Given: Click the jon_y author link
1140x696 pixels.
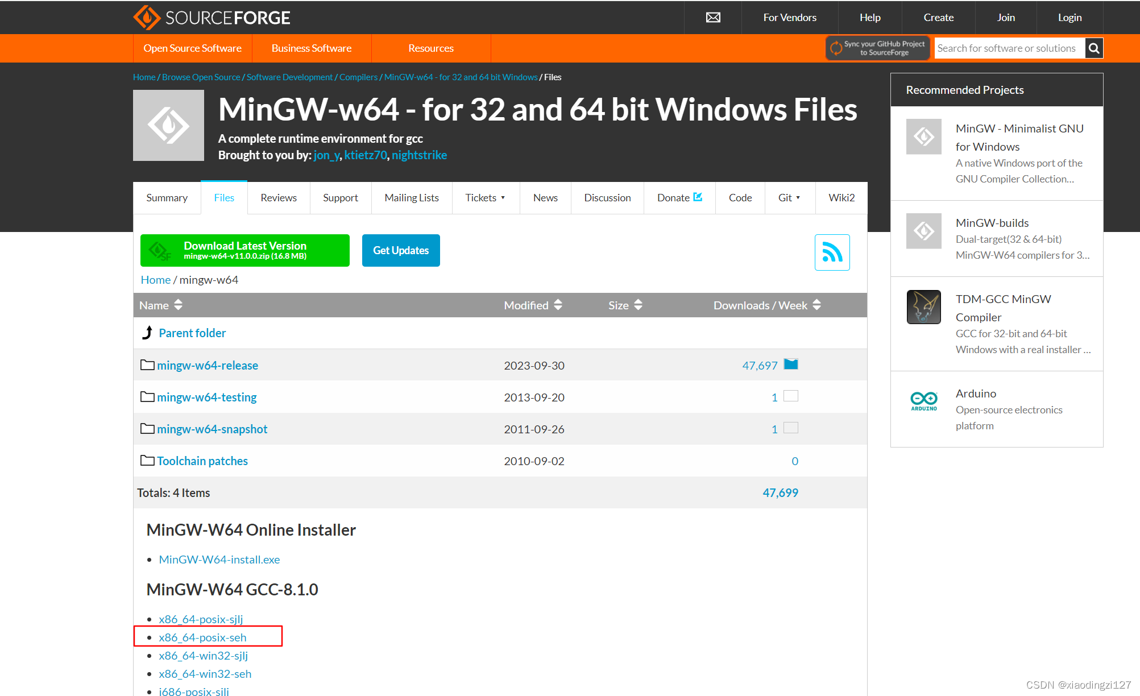Looking at the screenshot, I should (x=326, y=155).
